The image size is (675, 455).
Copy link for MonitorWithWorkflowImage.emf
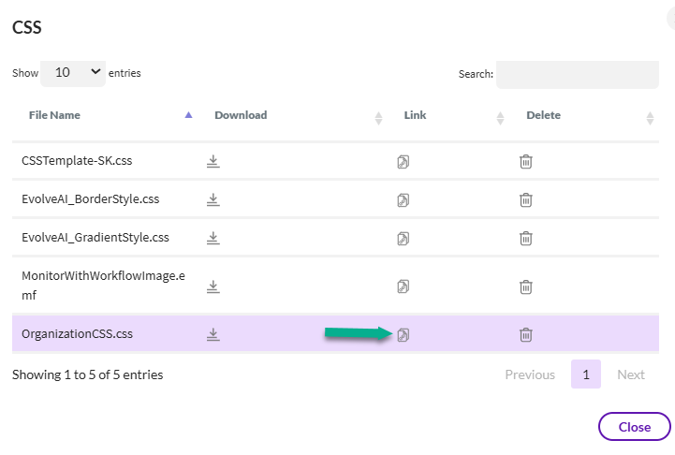404,286
